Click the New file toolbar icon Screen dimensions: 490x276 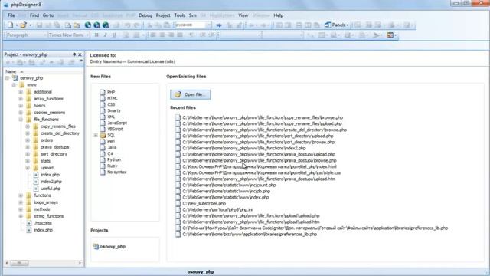[x=10, y=25]
